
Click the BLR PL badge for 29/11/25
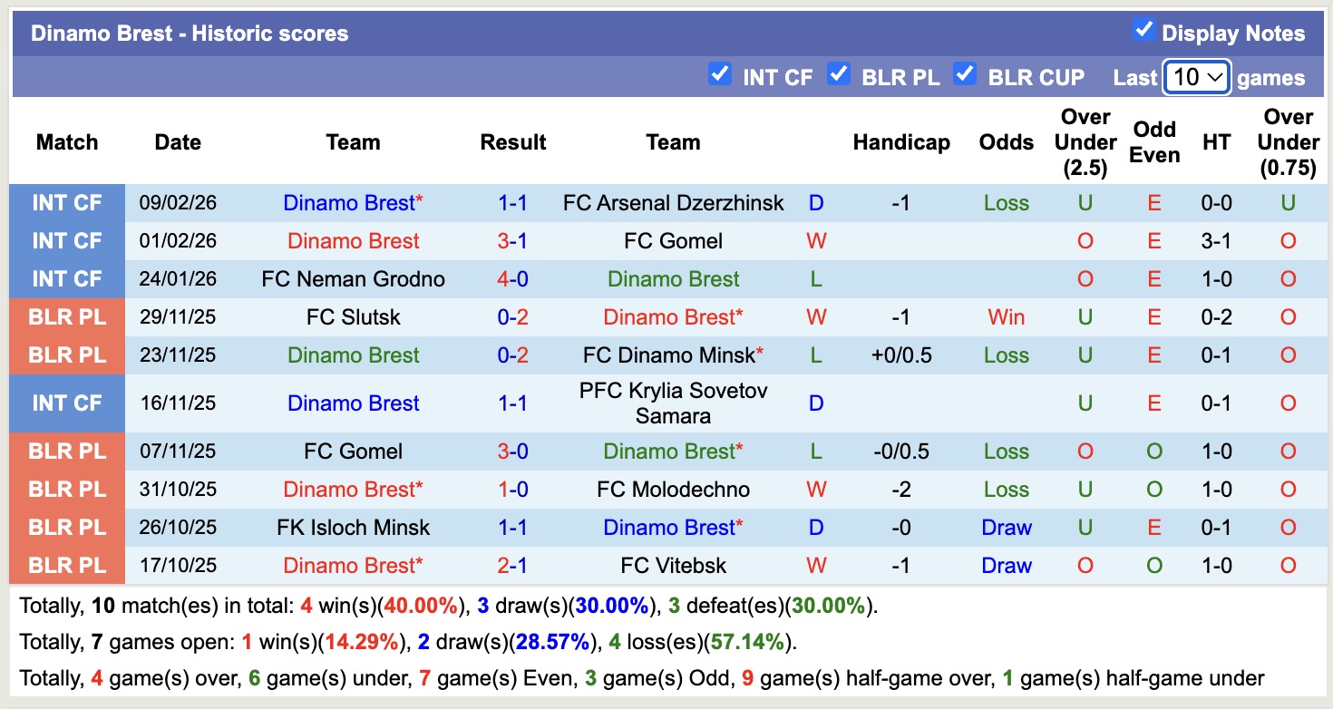click(x=67, y=317)
